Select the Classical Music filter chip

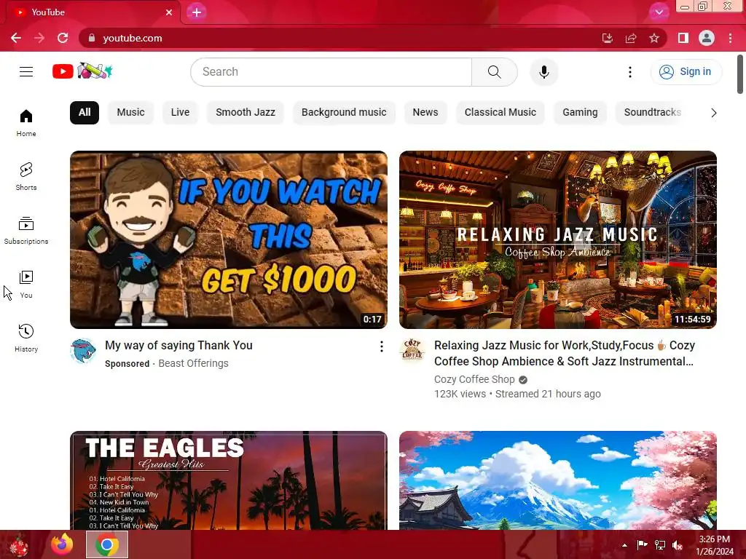(x=500, y=113)
